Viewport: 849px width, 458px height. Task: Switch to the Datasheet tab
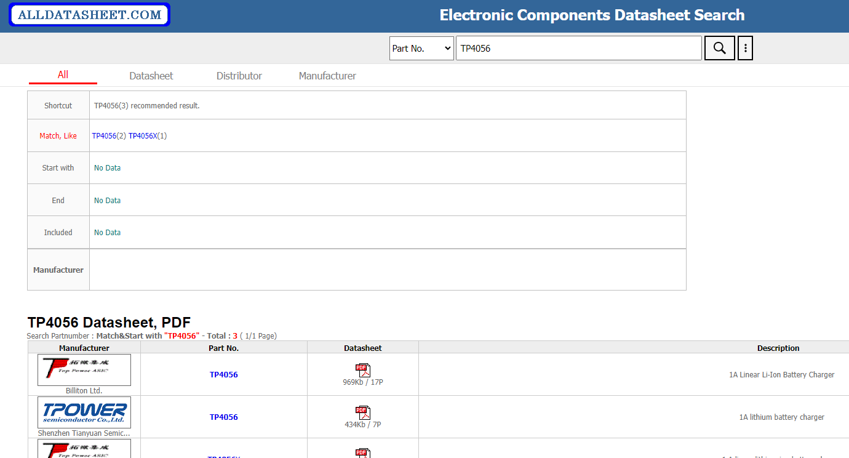tap(151, 76)
